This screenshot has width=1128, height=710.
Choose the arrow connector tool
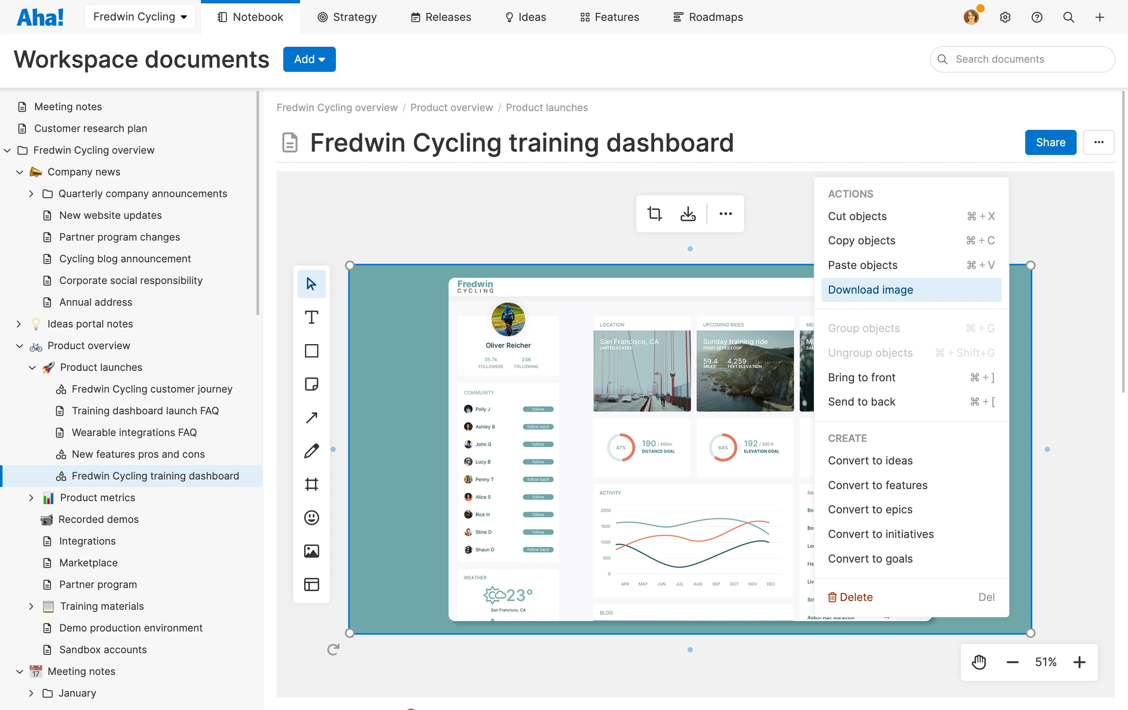coord(311,417)
